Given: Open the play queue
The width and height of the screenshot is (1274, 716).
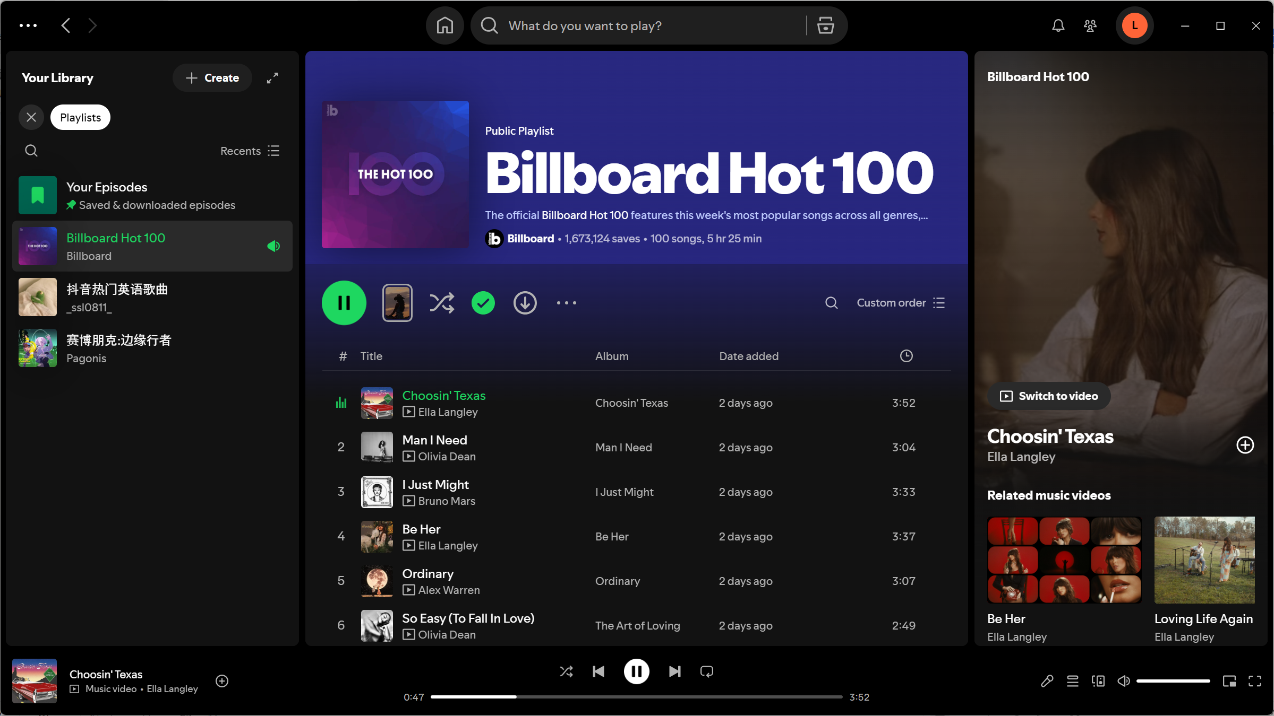Looking at the screenshot, I should point(1072,681).
